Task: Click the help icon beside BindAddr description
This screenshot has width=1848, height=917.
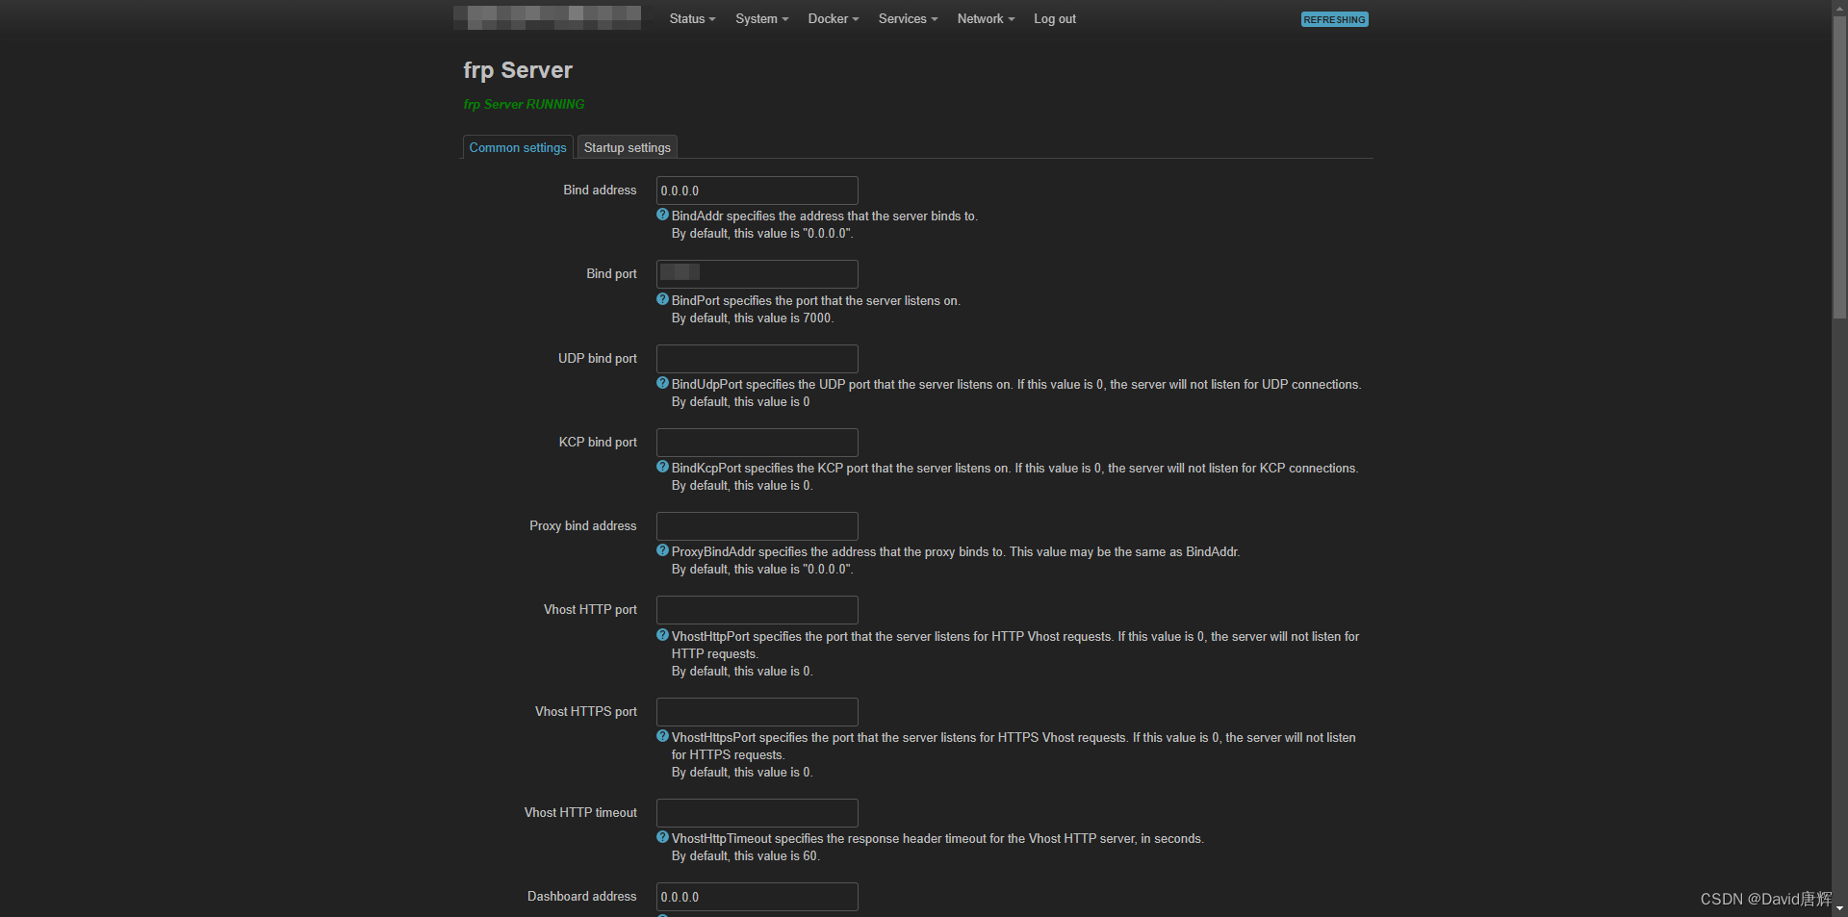Action: click(662, 216)
